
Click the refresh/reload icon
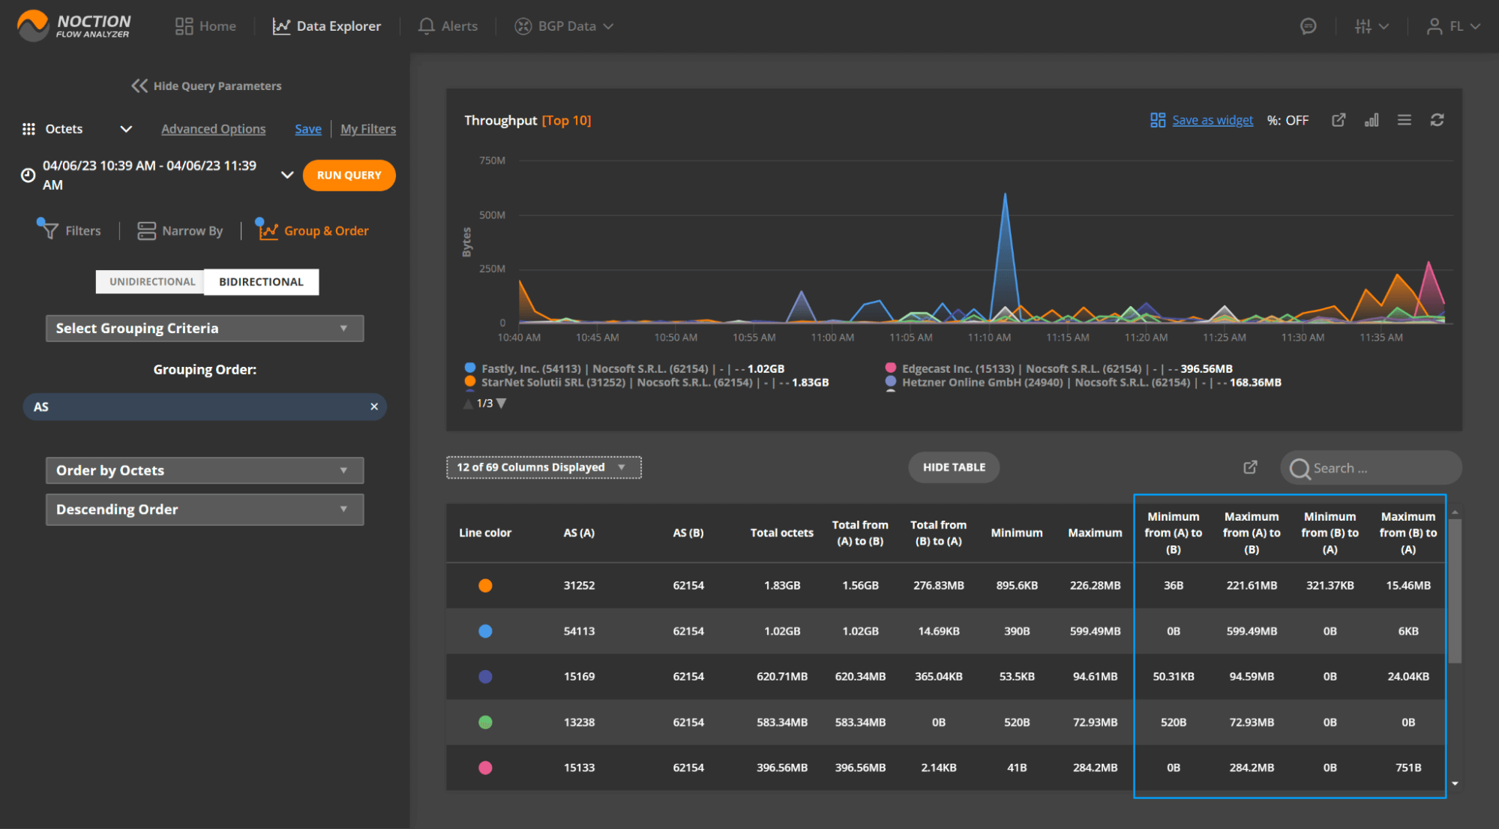tap(1437, 119)
